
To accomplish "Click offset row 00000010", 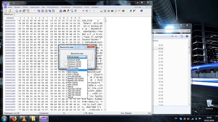I will [x=10, y=23].
